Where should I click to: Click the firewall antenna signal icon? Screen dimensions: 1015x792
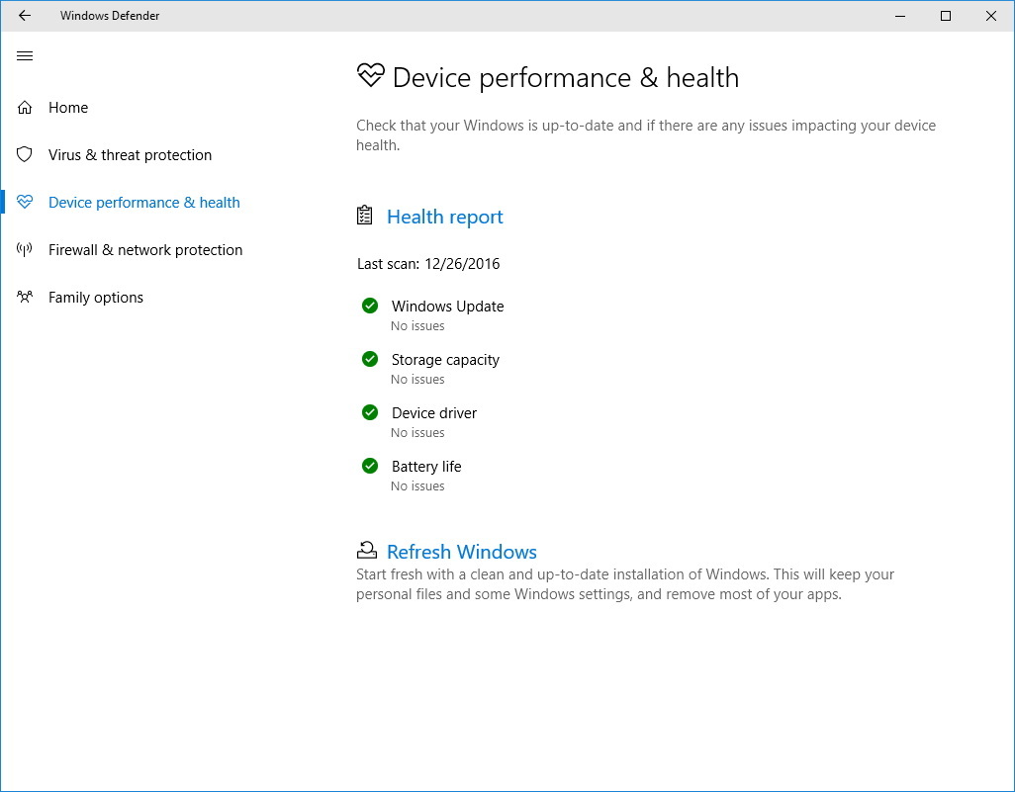(x=25, y=250)
